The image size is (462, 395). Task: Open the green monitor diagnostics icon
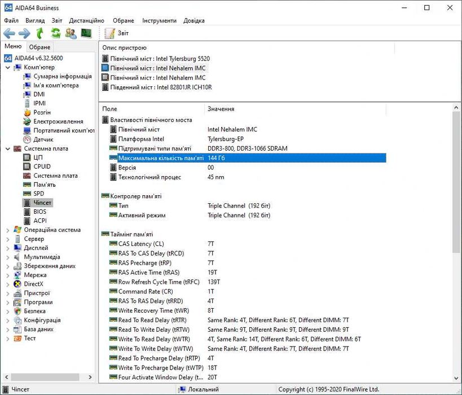pos(86,33)
